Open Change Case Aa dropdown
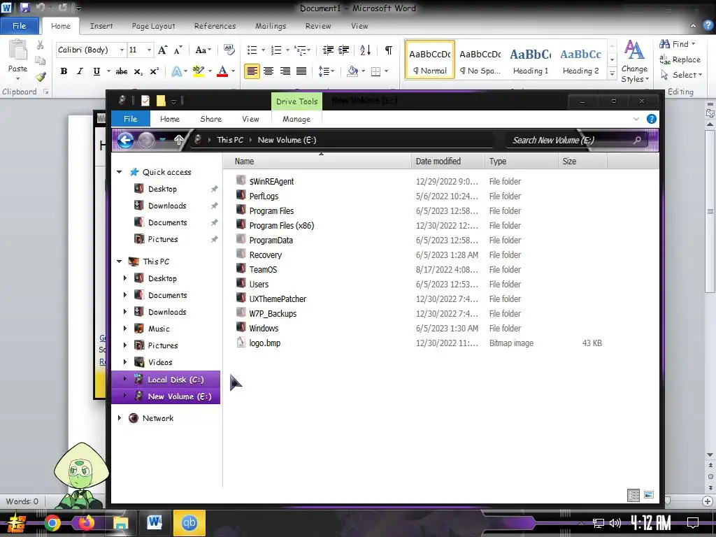Screen dimensions: 716x537 pos(203,50)
